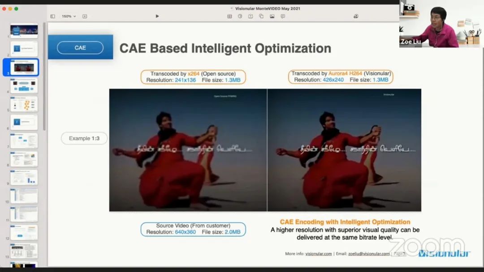
Task: Click the zoeliu@visionular.com email link
Action: point(369,254)
